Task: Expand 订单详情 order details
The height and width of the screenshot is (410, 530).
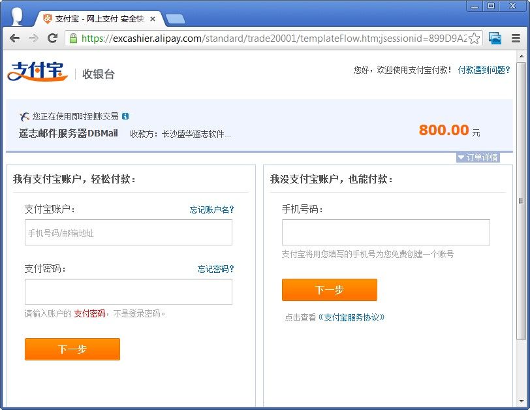Action: coord(478,157)
